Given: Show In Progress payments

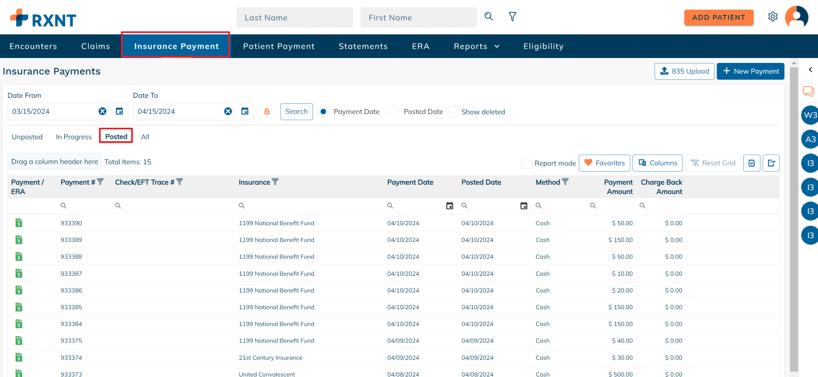Looking at the screenshot, I should tap(74, 137).
